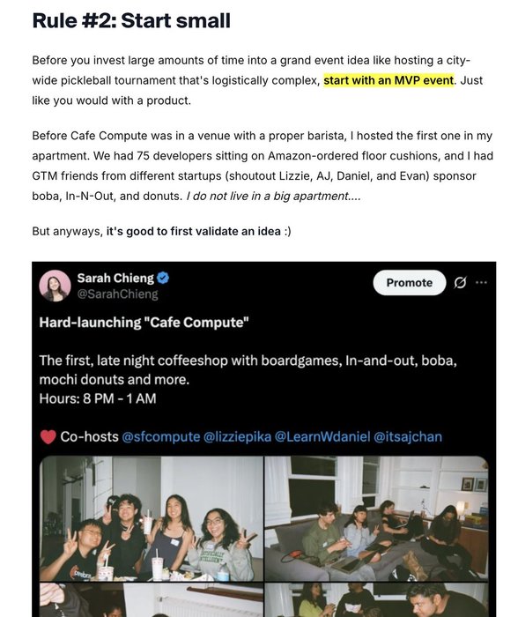The height and width of the screenshot is (617, 518).
Task: Click the blue verified badge icon
Action: tap(163, 279)
